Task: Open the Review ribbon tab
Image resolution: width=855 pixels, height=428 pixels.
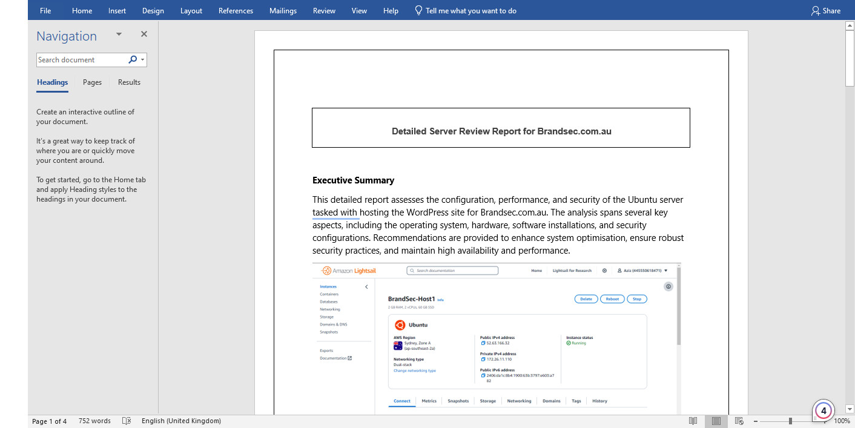Action: click(x=324, y=10)
